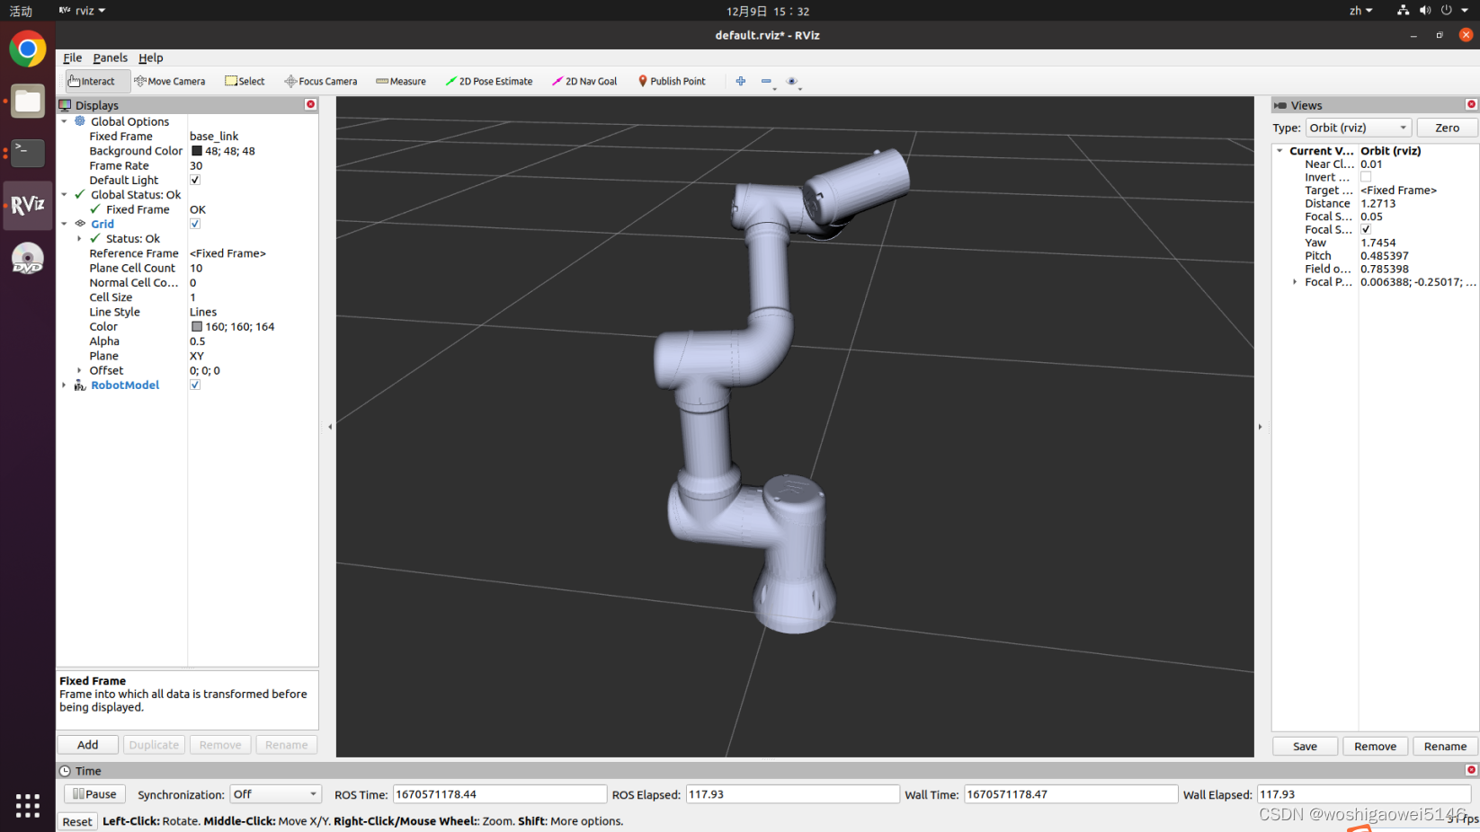The height and width of the screenshot is (832, 1480).
Task: Activate 2D Nav Goal tool
Action: coord(584,81)
